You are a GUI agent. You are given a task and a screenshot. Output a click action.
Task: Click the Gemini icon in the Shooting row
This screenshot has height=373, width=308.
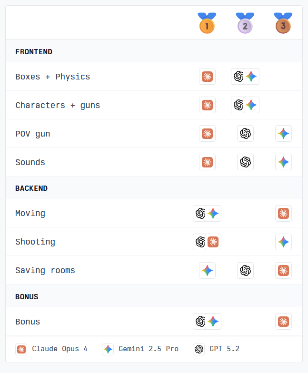(283, 242)
